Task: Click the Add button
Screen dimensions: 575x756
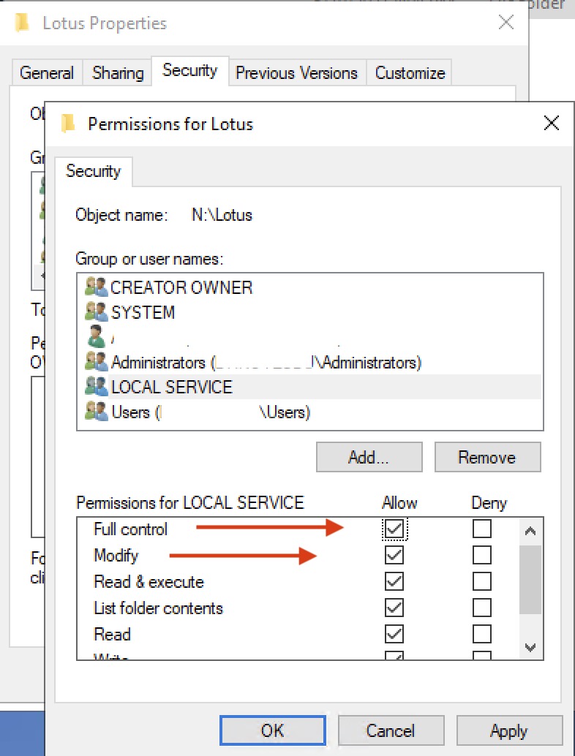Action: (369, 457)
